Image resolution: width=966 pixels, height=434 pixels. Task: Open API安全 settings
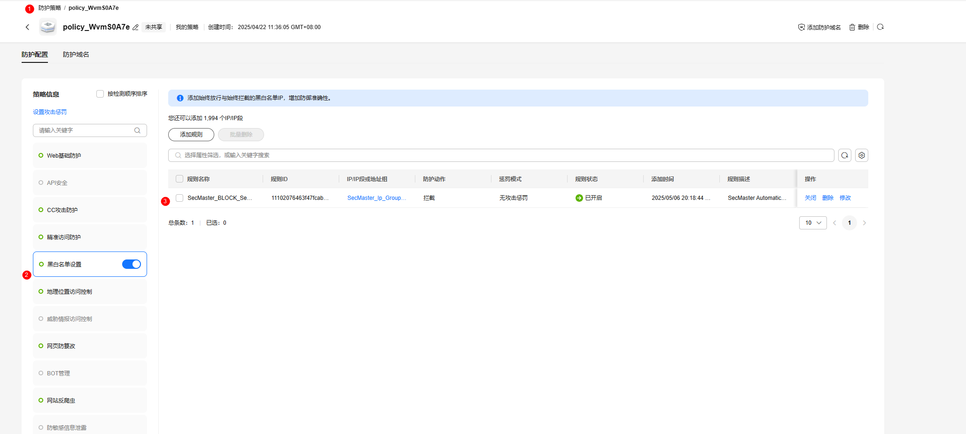coord(90,183)
